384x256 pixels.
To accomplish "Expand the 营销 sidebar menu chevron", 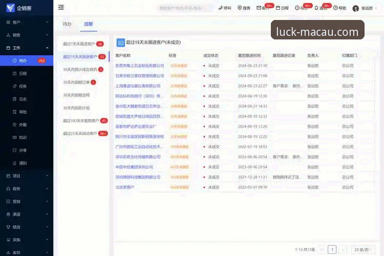I will pos(47,201).
